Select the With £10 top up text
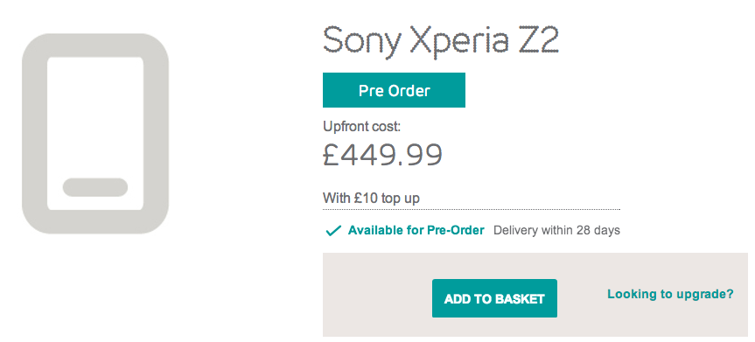Image resolution: width=755 pixels, height=342 pixels. (371, 198)
